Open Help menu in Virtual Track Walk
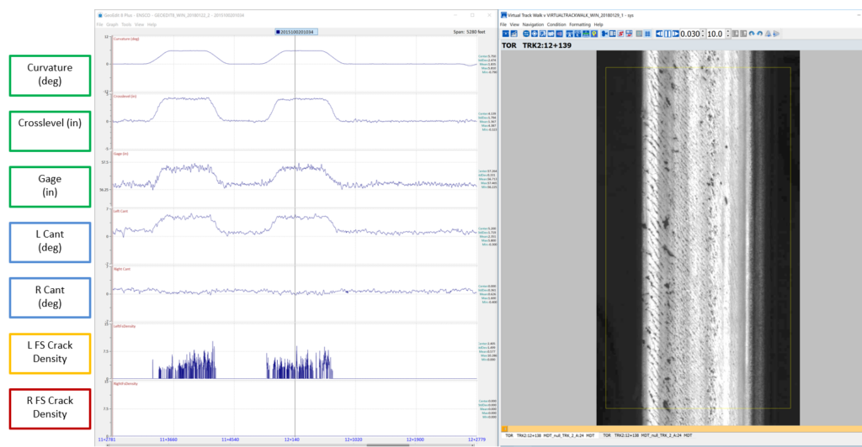The height and width of the screenshot is (447, 862). [x=599, y=24]
